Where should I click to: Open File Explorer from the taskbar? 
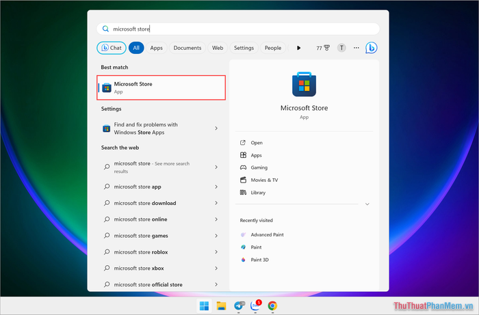pyautogui.click(x=221, y=305)
